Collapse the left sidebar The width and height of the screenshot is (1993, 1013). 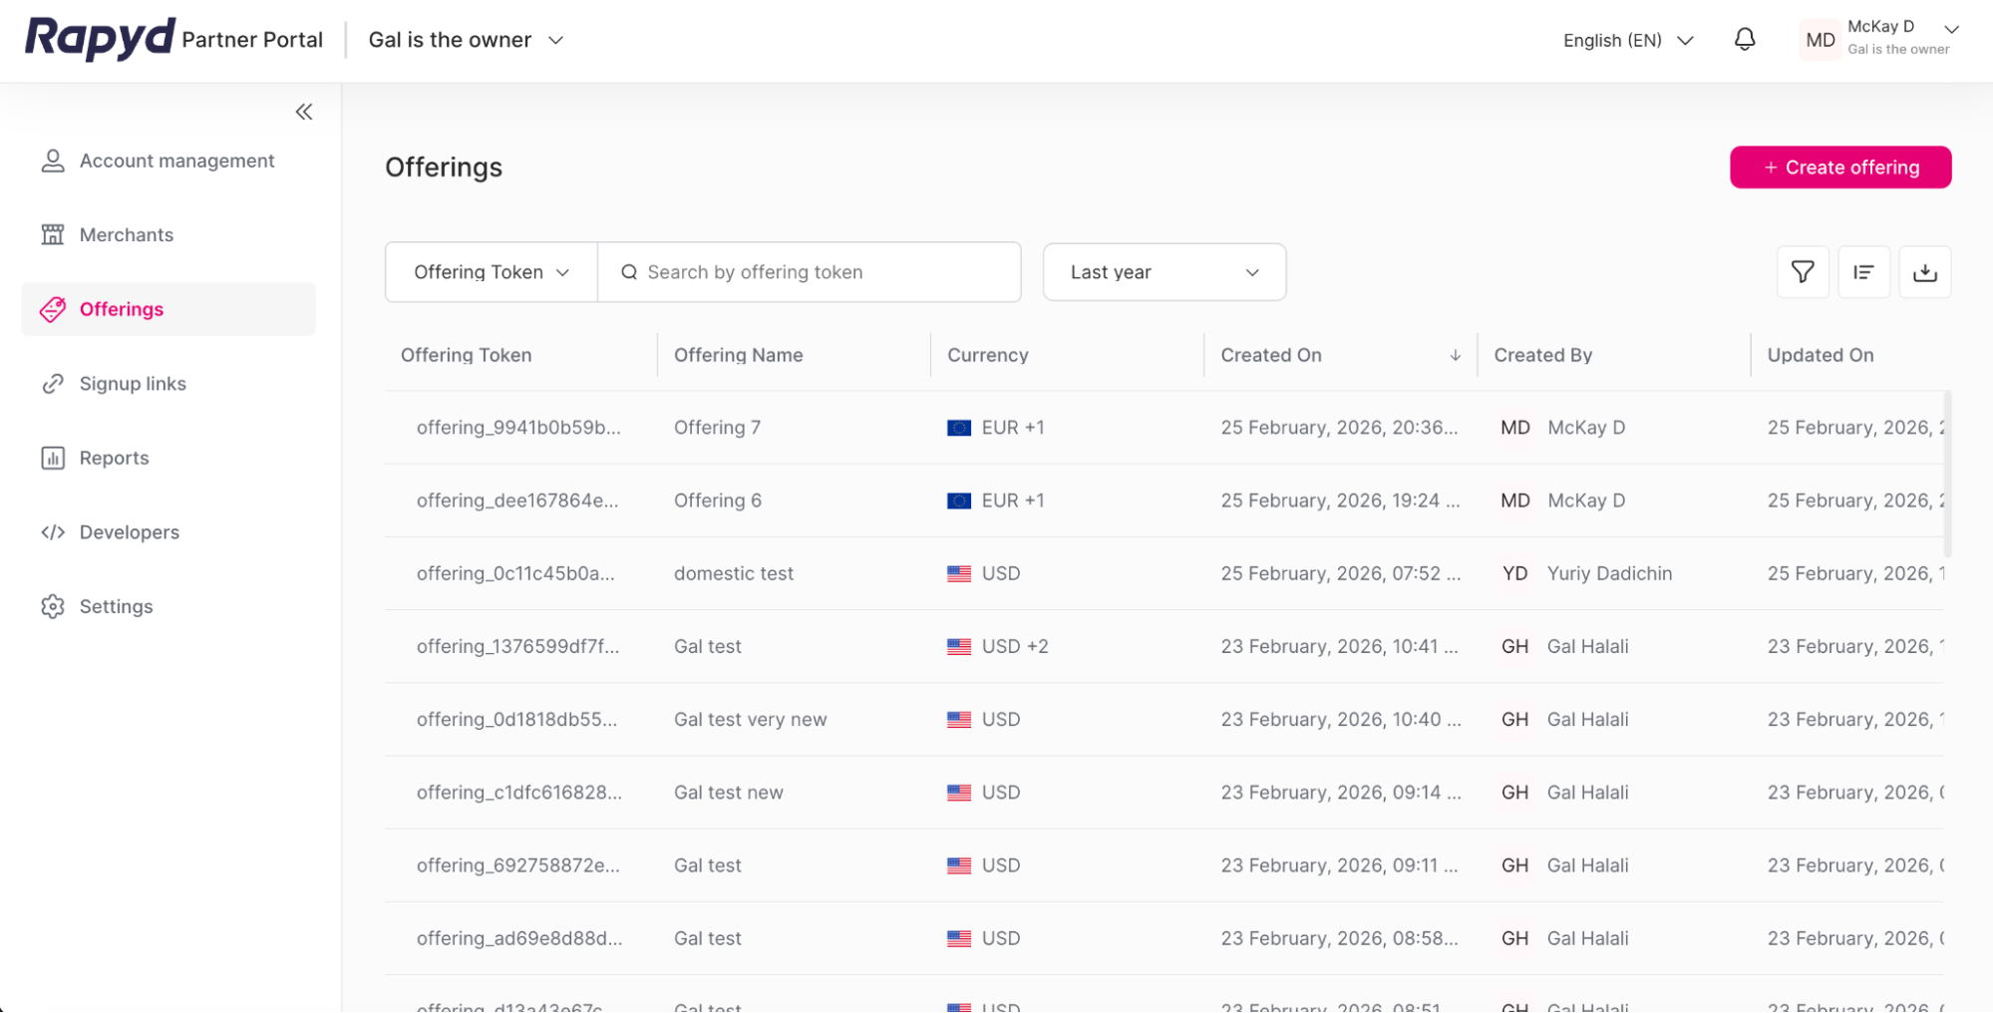point(304,112)
